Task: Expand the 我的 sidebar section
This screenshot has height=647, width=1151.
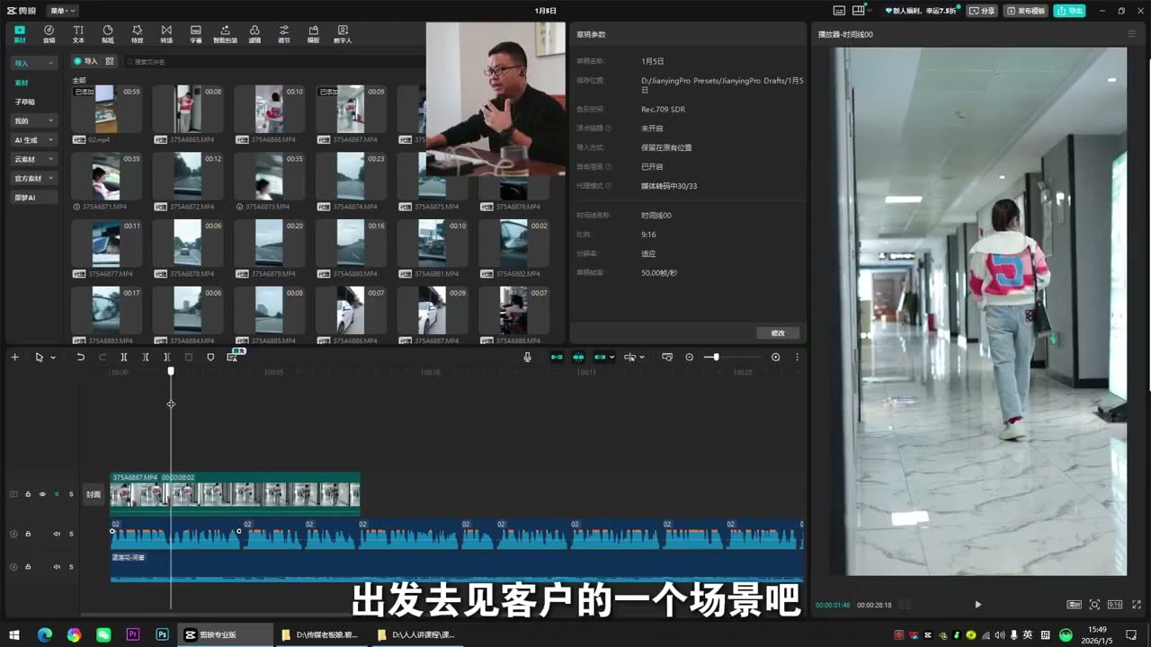Action: pos(34,120)
